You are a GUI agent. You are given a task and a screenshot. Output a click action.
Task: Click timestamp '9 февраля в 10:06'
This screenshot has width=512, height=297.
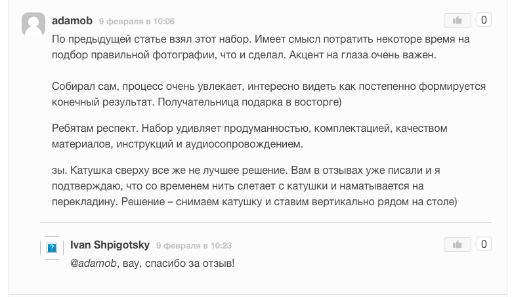(x=137, y=22)
